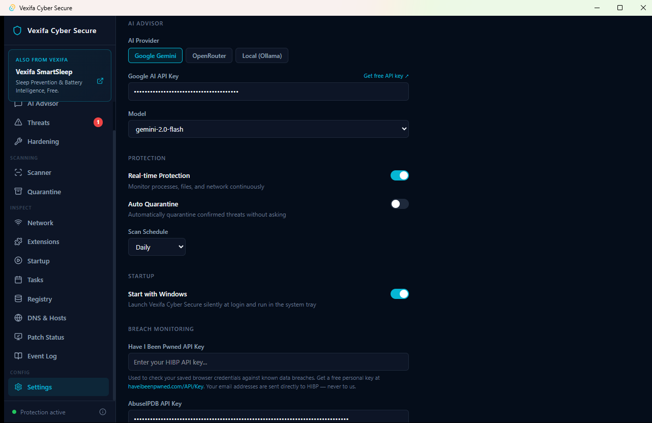Image resolution: width=652 pixels, height=423 pixels.
Task: Click the Threats warning triangle icon
Action: 18,123
